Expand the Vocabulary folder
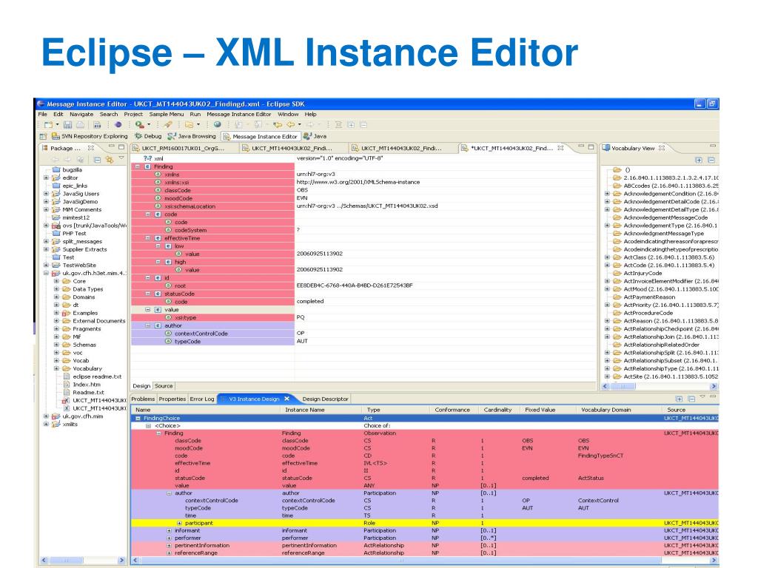758x568 pixels. [x=56, y=368]
